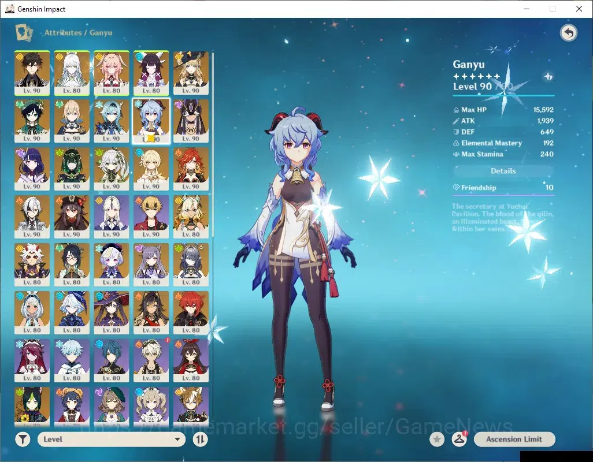Click the Elemental Mastery stat row
This screenshot has height=462, width=593.
[x=503, y=143]
